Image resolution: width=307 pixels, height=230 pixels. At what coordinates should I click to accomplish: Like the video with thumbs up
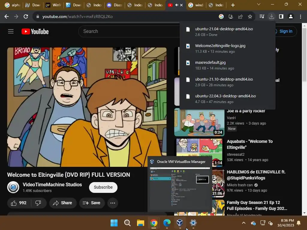[19, 203]
